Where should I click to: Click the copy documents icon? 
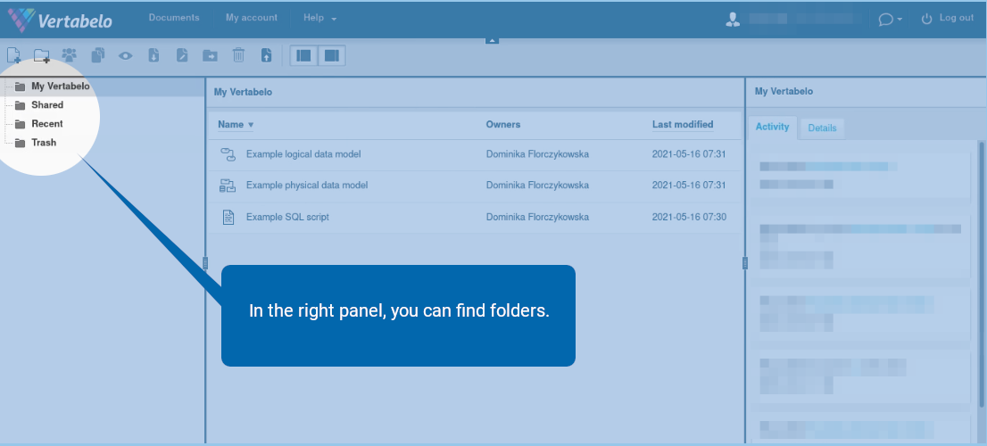(97, 55)
